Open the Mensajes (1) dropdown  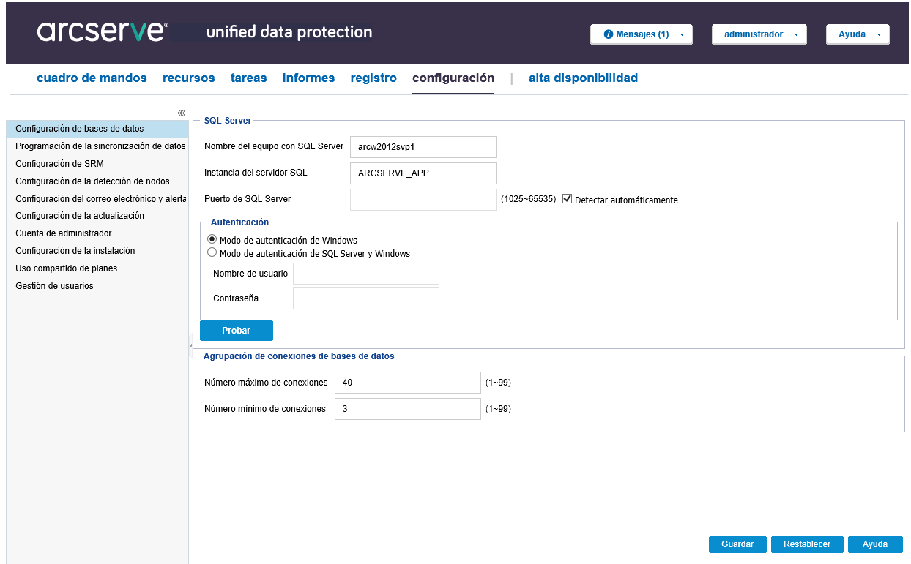coord(642,34)
